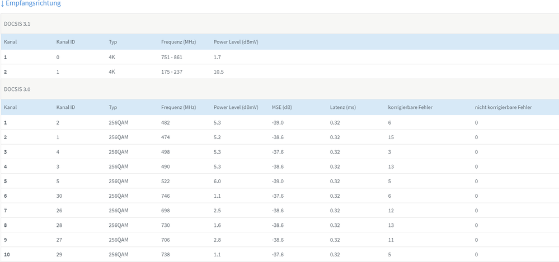
Task: Click Typ header in DOCSIS 3.1 table
Action: (x=113, y=42)
